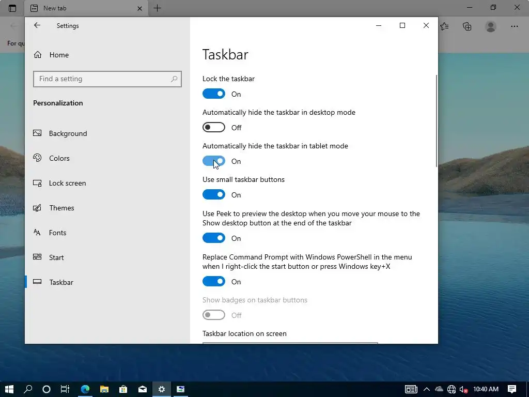Screen dimensions: 529x397
Task: Open network globe tray icon
Action: coord(452,389)
